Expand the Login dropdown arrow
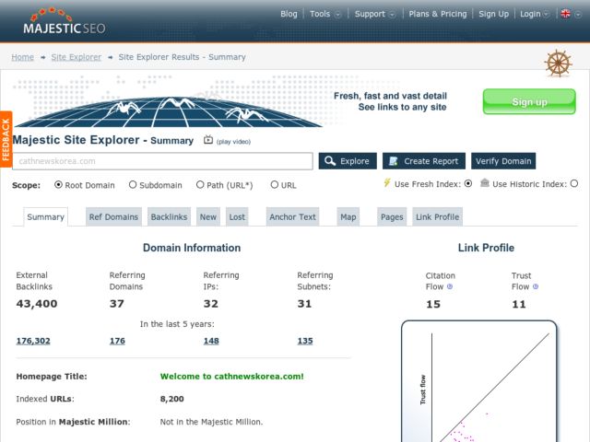Image resolution: width=590 pixels, height=442 pixels. (546, 15)
